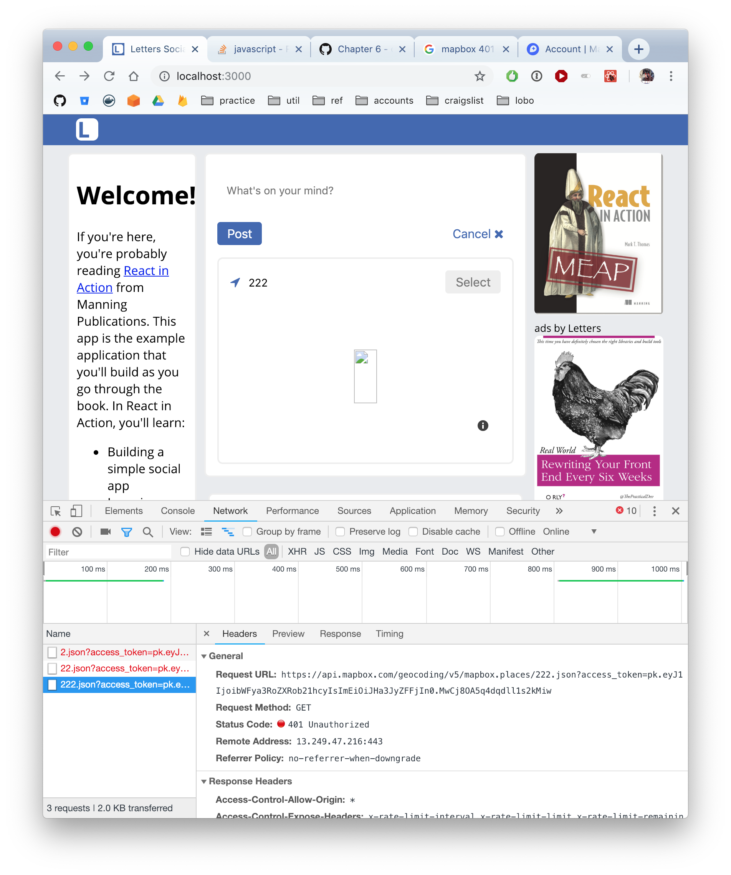The width and height of the screenshot is (731, 875).
Task: Tick checkbox beside 222.json request
Action: coord(53,684)
